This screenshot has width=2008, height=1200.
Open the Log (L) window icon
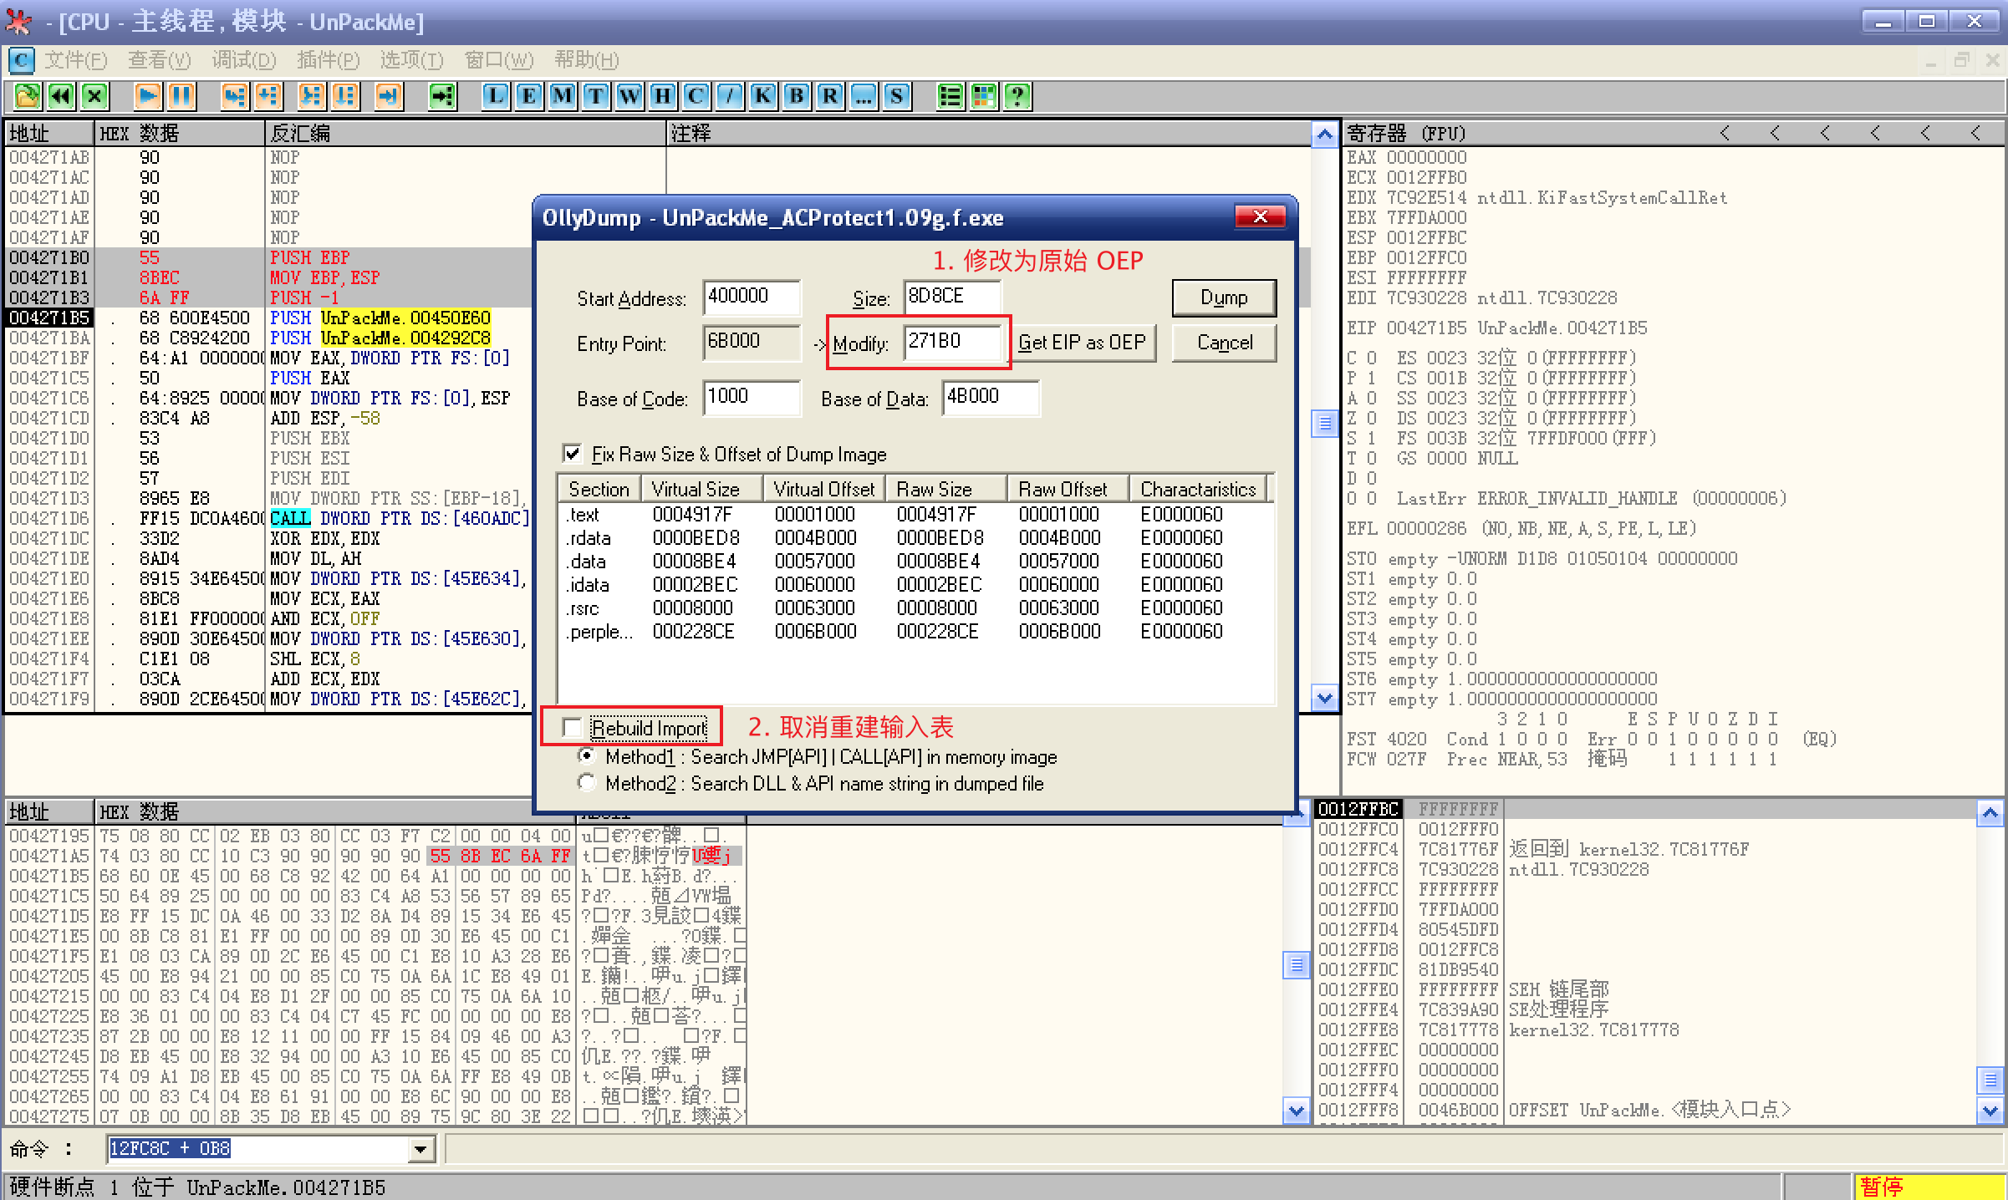495,96
